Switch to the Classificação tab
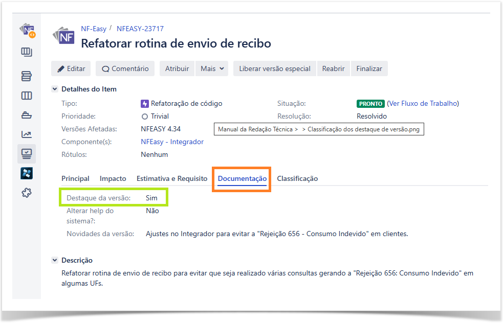This screenshot has height=323, width=503. tap(297, 178)
